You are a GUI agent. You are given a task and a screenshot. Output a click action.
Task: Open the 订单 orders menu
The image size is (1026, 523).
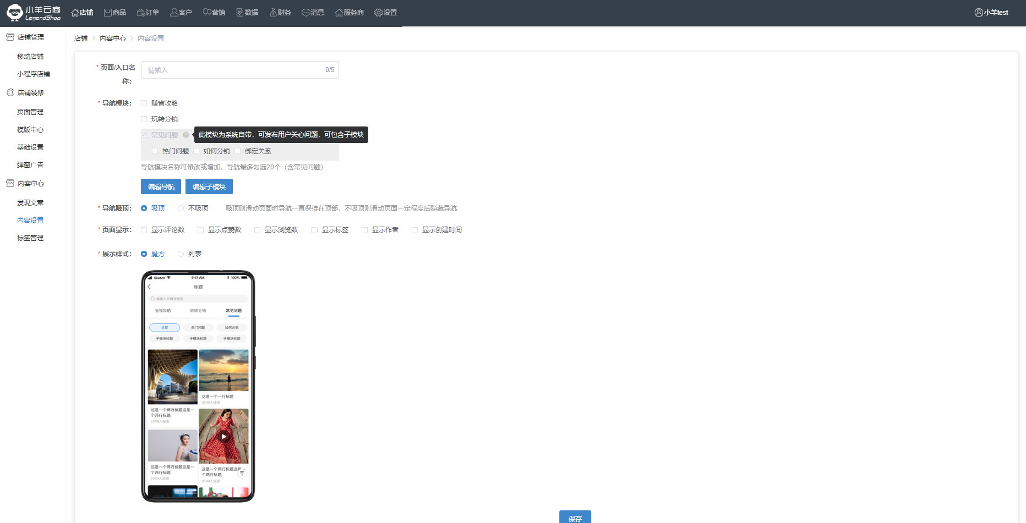[148, 13]
